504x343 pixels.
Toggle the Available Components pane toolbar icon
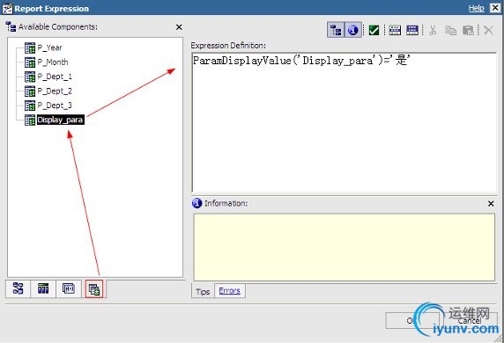(x=336, y=30)
